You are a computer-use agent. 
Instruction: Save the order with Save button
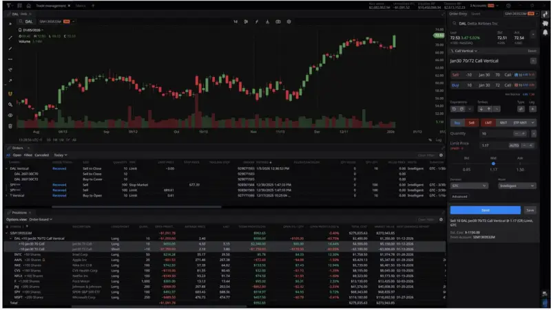[530, 210]
